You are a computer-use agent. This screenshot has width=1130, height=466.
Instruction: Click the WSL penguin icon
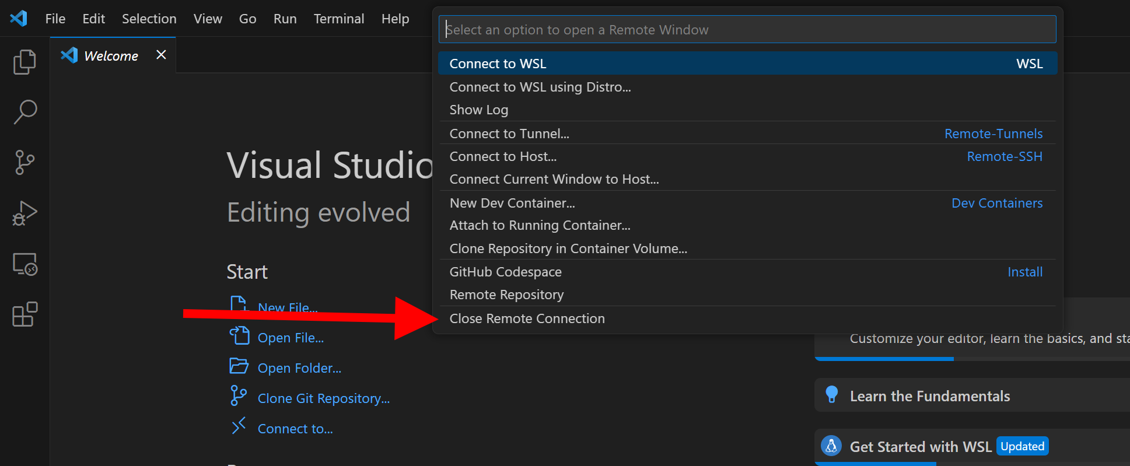[831, 446]
